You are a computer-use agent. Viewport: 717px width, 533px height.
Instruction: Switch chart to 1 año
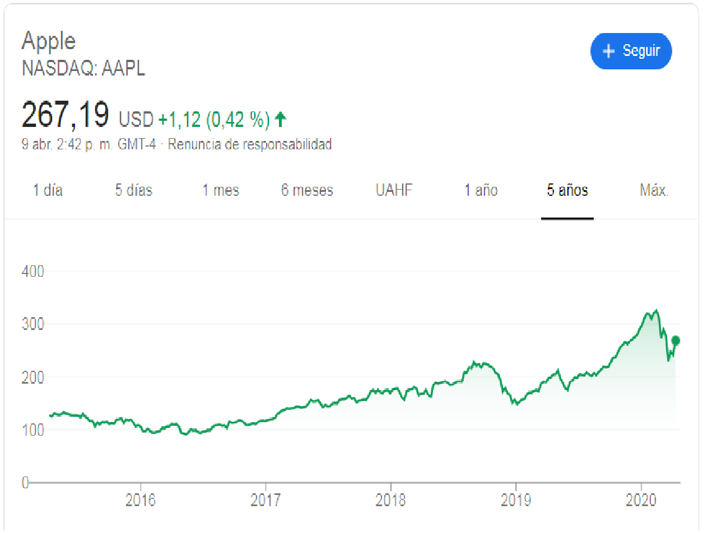pos(481,190)
